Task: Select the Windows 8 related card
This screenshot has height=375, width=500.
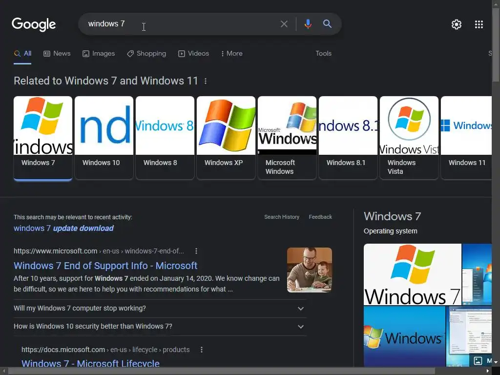Action: coord(165,138)
